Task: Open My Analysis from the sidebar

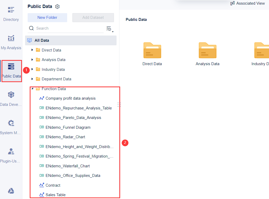Action: pos(11,41)
